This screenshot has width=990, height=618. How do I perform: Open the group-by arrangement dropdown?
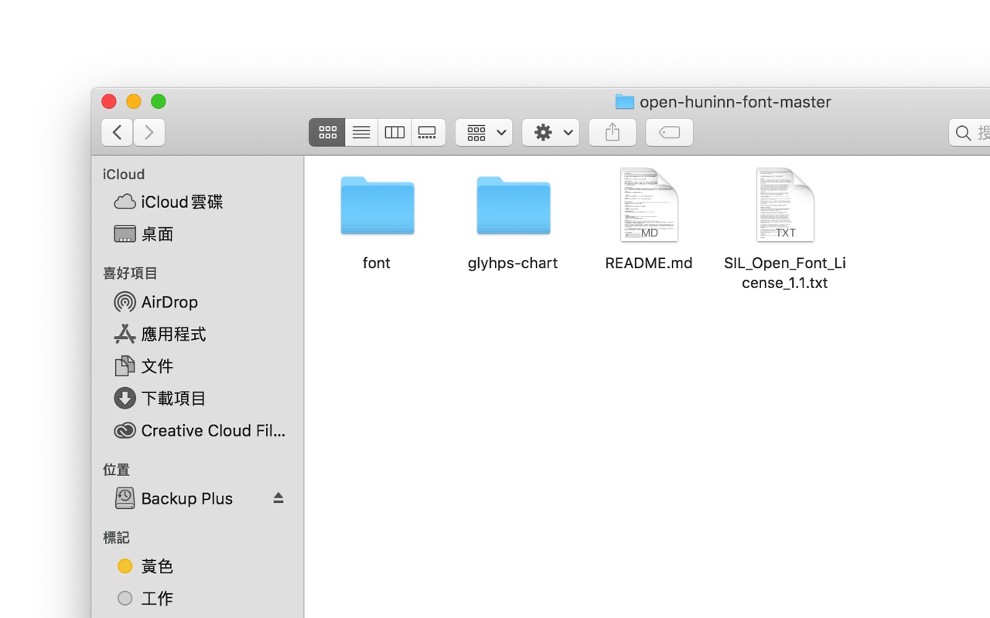coord(484,133)
